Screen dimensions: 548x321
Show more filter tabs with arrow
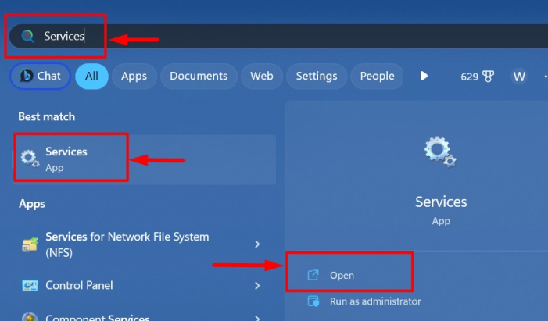point(424,76)
